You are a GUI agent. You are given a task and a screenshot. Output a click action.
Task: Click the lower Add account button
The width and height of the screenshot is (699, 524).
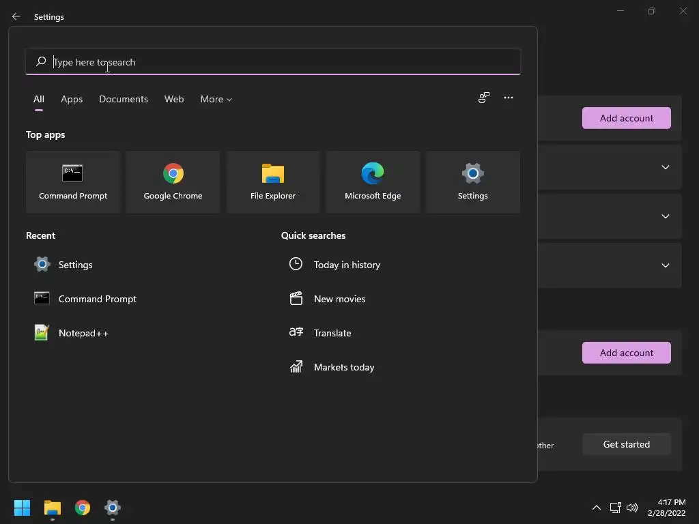tap(627, 353)
